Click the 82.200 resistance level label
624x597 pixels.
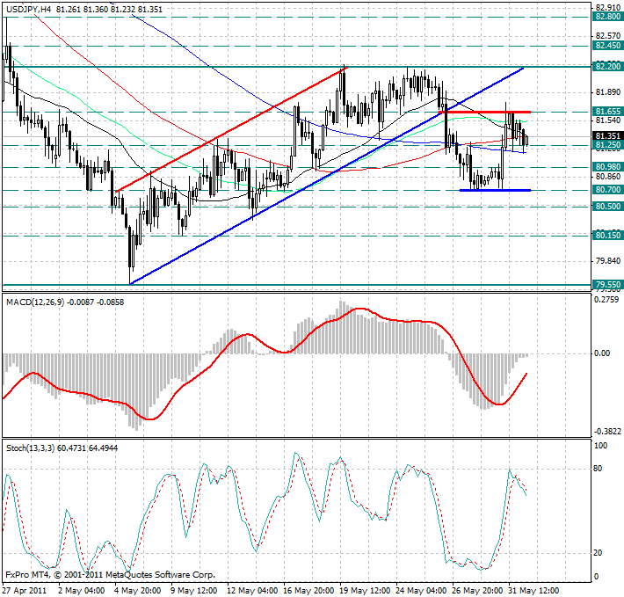click(x=607, y=67)
